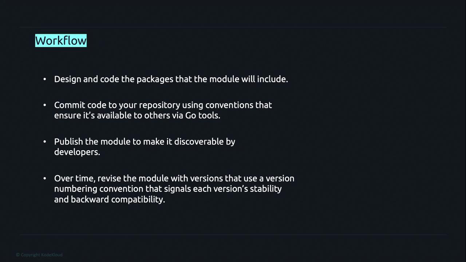Click the bullet dot before "Commit code"

[x=45, y=105]
